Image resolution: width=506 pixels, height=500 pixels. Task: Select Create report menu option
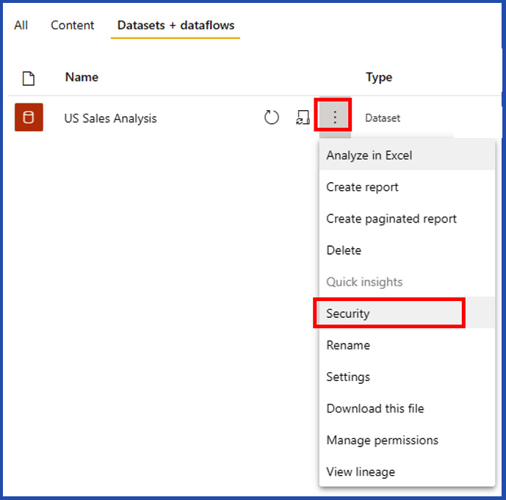pos(362,187)
